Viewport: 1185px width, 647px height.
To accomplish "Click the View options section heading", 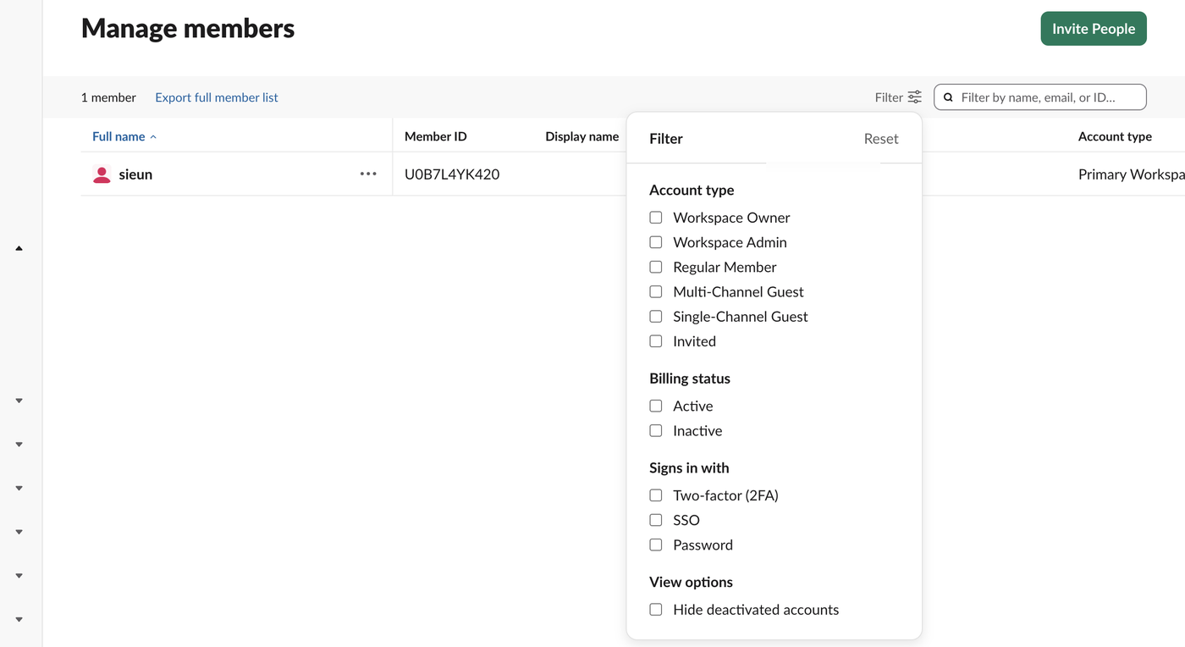I will [691, 582].
